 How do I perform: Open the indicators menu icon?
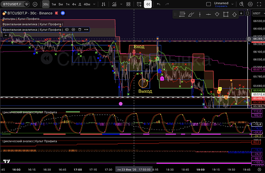pos(114,4)
